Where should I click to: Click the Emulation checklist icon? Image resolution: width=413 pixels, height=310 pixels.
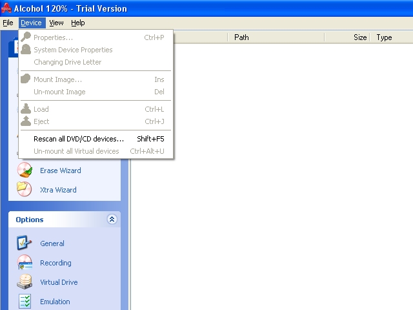(25, 302)
